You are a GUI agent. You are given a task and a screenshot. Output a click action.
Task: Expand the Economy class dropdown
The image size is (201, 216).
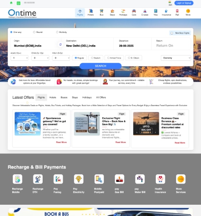click(x=176, y=58)
